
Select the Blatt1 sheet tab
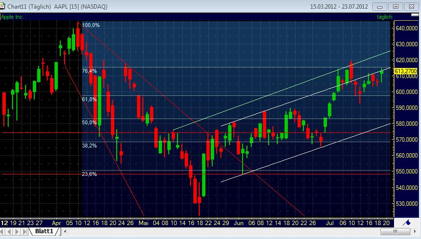click(44, 231)
